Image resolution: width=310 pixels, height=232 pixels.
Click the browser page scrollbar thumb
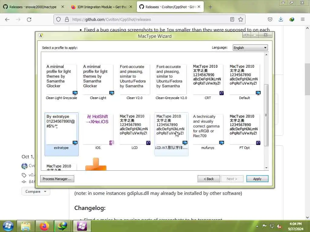tap(307, 79)
